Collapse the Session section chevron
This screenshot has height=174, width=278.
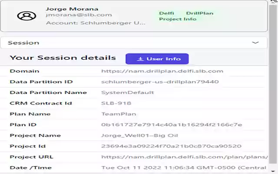pos(255,43)
